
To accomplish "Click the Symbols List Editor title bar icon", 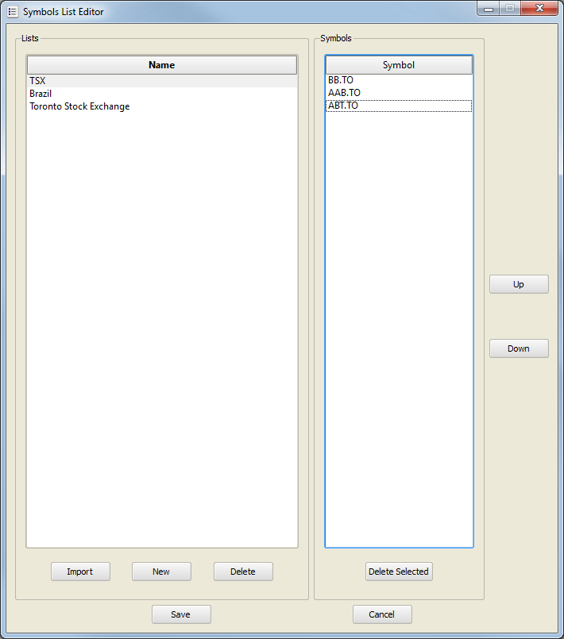I will (12, 12).
